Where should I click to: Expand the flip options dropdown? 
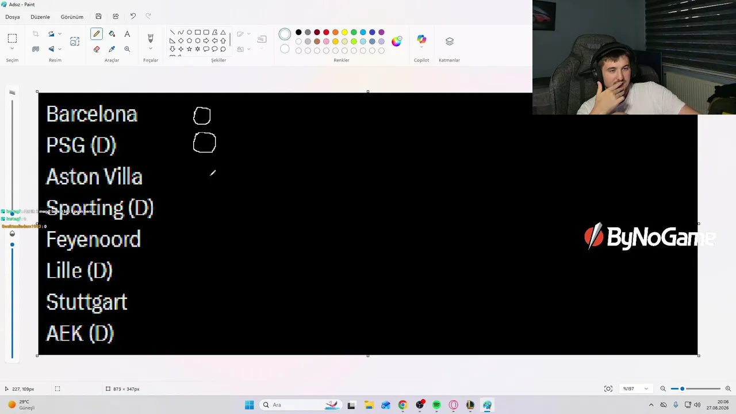coord(59,49)
